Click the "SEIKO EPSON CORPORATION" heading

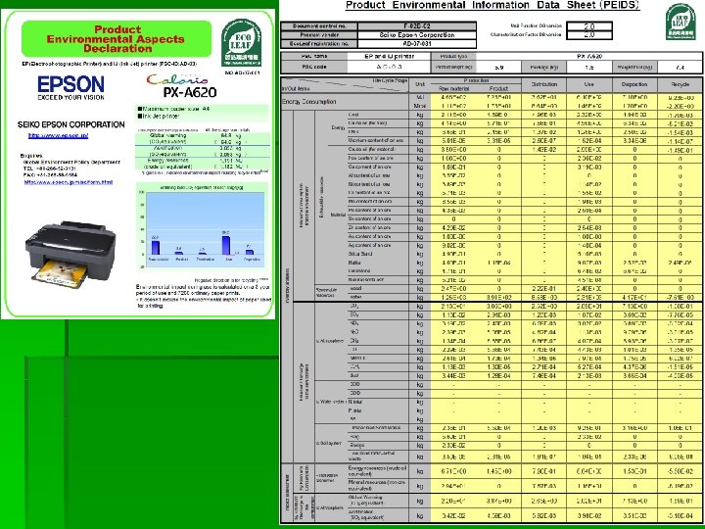coord(71,124)
